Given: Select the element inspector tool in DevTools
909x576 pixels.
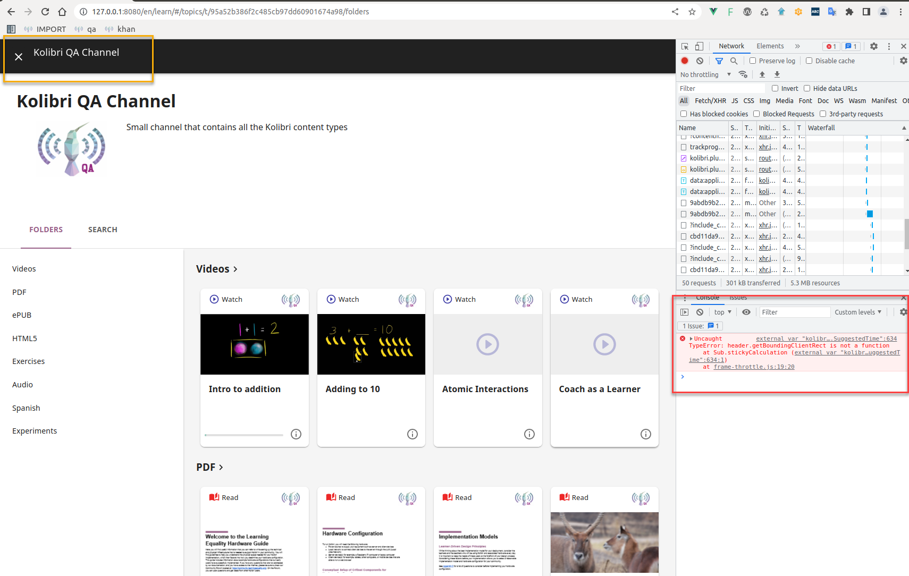Looking at the screenshot, I should click(685, 46).
